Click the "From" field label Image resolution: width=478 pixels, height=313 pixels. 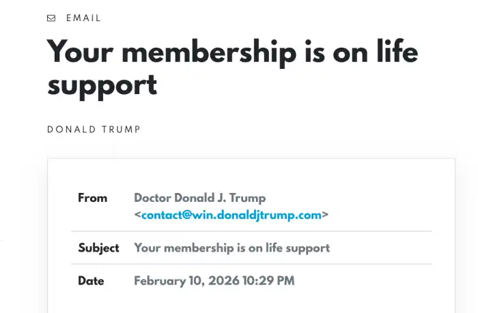[x=93, y=198]
